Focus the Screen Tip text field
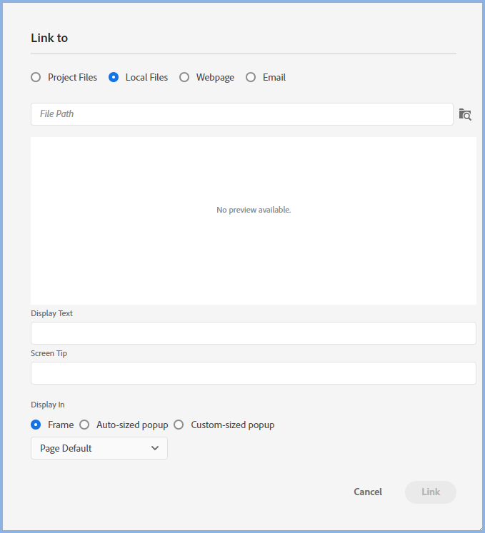Screen dimensions: 485x533 (x=253, y=373)
